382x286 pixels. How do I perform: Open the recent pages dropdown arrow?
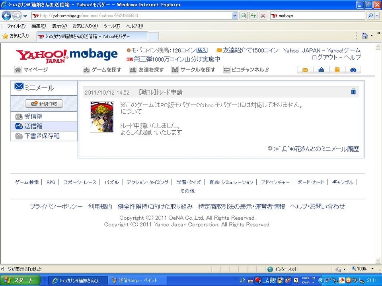25,16
